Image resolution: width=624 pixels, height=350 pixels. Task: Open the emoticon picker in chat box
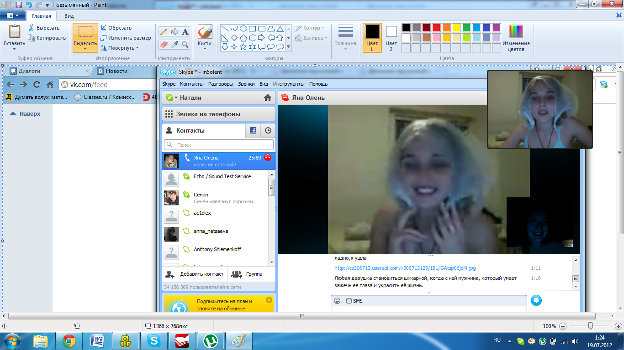click(337, 301)
